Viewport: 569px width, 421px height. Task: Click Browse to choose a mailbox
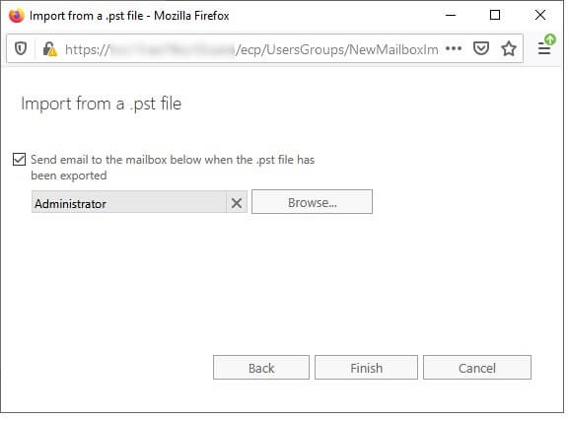coord(312,202)
